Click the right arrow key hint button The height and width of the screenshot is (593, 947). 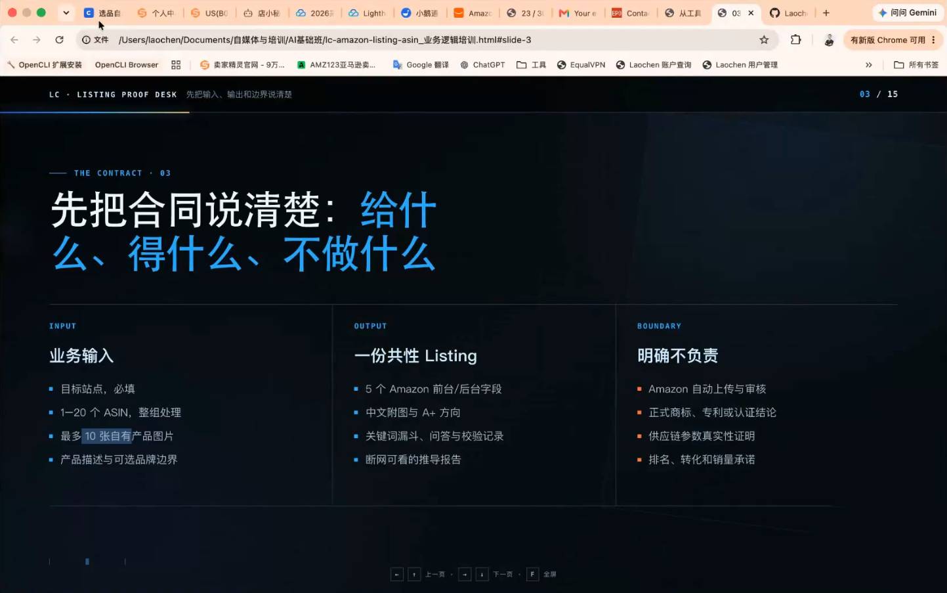[x=465, y=575]
